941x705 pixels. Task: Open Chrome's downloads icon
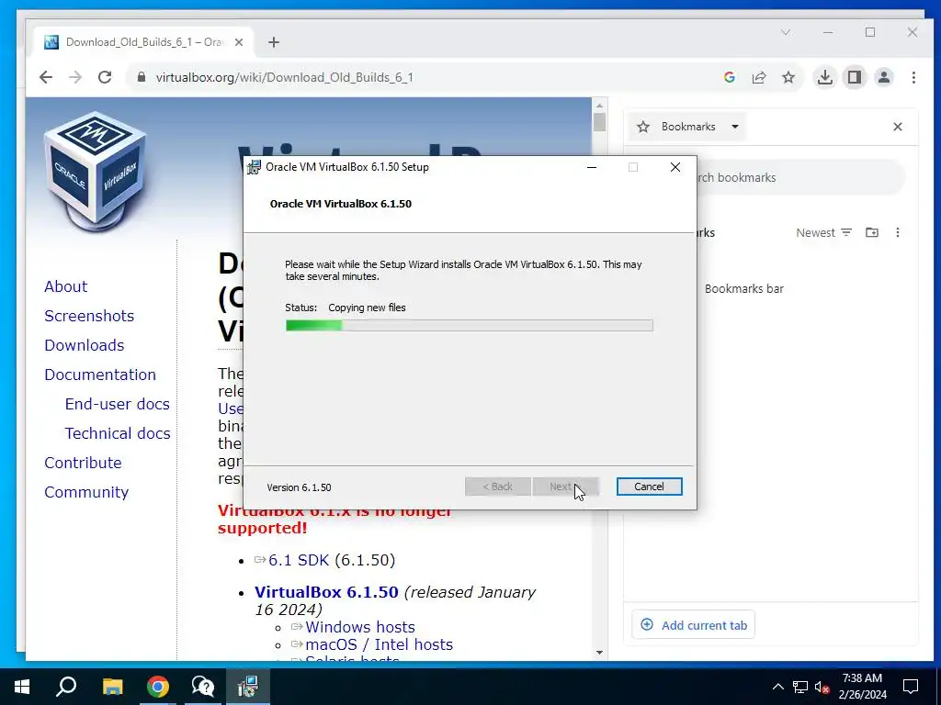coord(825,77)
